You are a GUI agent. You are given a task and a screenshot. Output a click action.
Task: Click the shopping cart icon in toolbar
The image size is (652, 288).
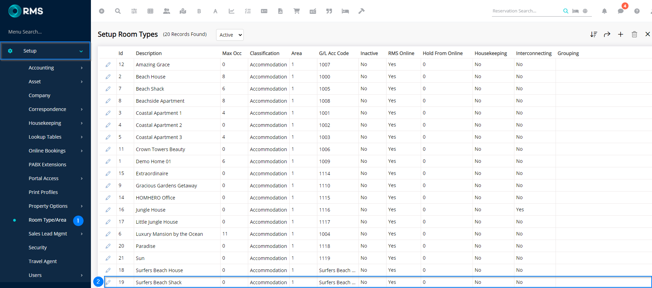tap(296, 11)
